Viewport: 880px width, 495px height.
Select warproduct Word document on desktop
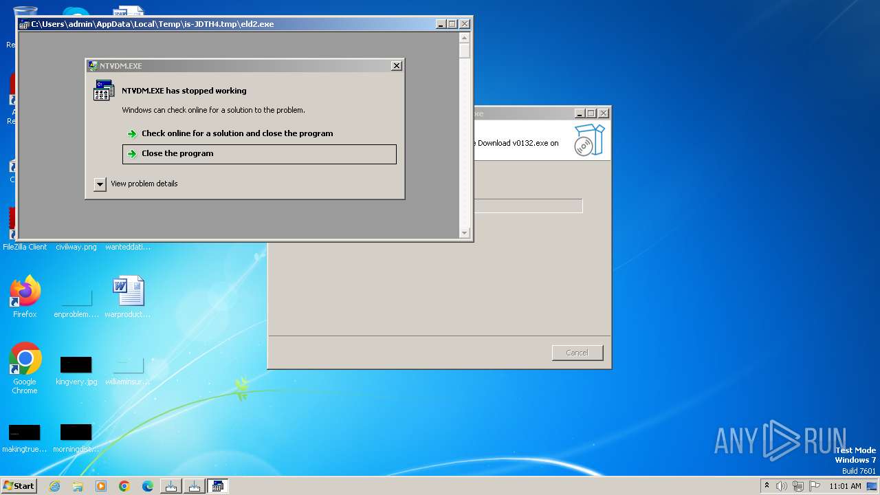coord(128,297)
